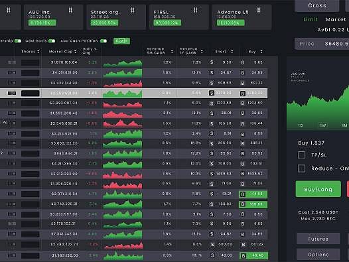The image size is (349, 262).
Task: Check the Reduce-Only checkbox
Action: point(302,168)
